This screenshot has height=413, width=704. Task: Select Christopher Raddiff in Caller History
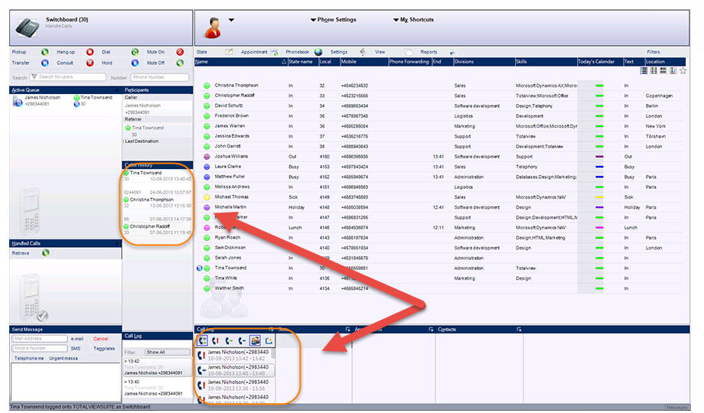[157, 229]
